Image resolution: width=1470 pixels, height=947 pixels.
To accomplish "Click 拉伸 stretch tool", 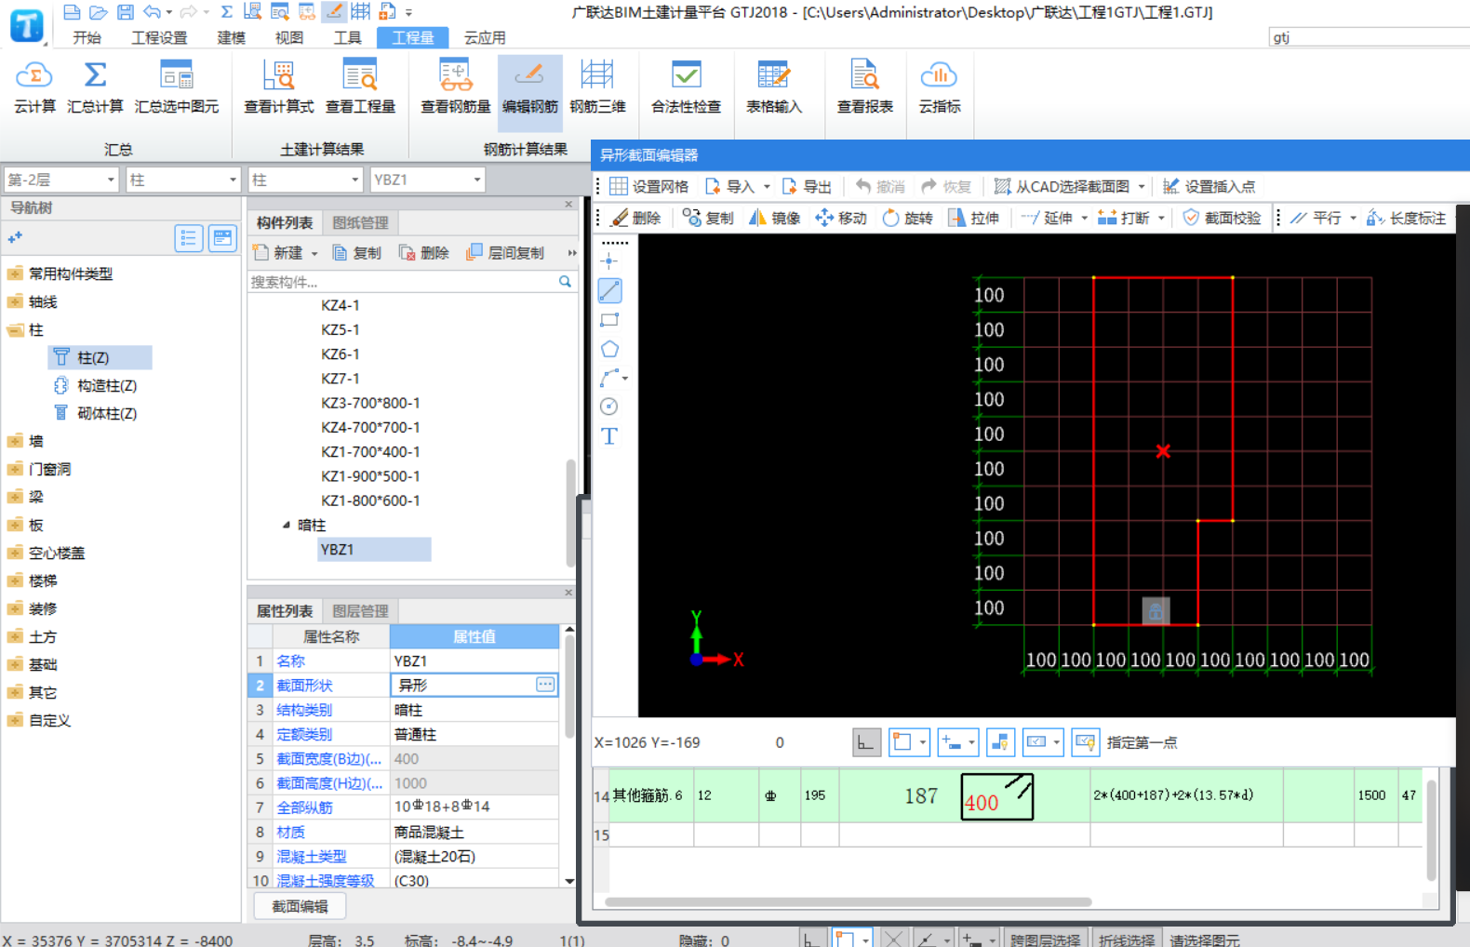I will tap(973, 218).
